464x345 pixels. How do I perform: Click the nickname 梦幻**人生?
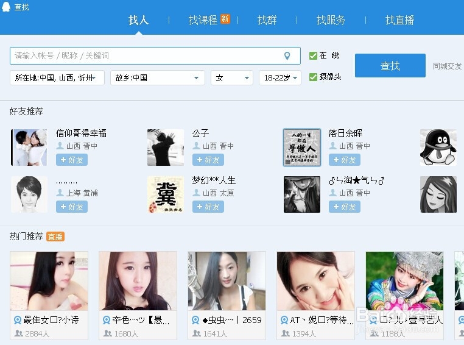pyautogui.click(x=214, y=180)
